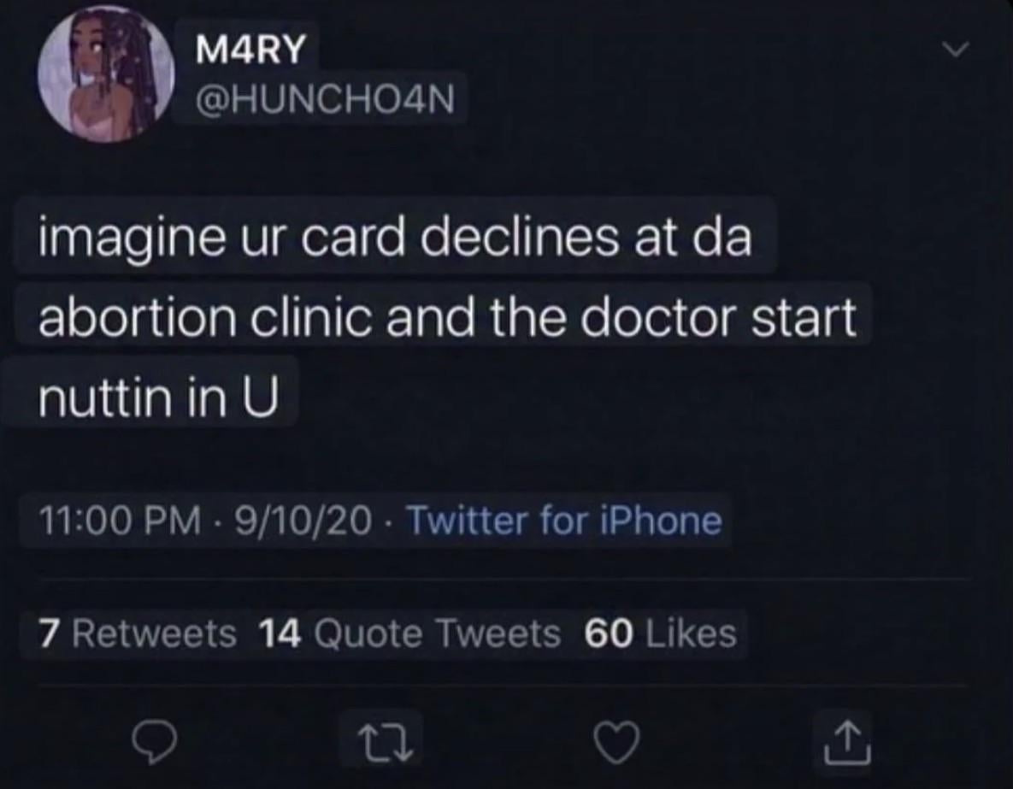Screen dimensions: 1013x789
Task: View the 7 Retweets list
Action: click(x=138, y=633)
